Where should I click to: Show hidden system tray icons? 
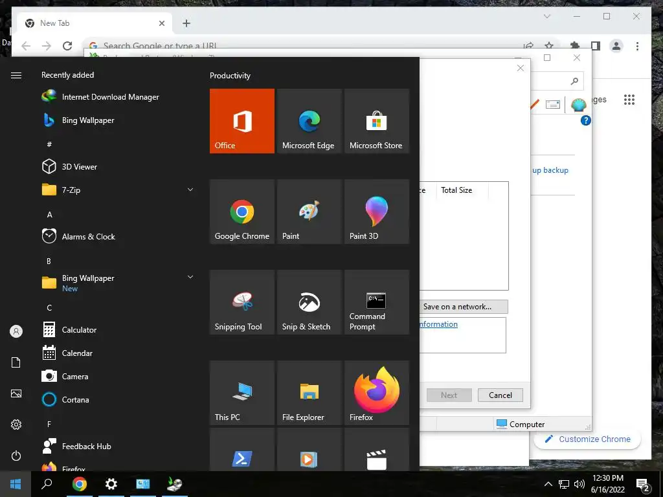coord(548,484)
